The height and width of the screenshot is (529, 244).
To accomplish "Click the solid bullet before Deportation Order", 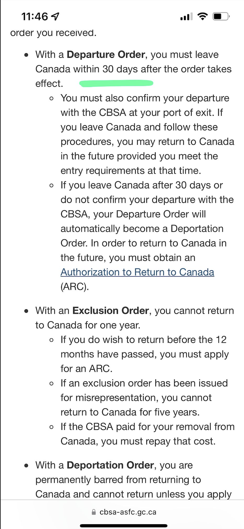I will 26,466.
